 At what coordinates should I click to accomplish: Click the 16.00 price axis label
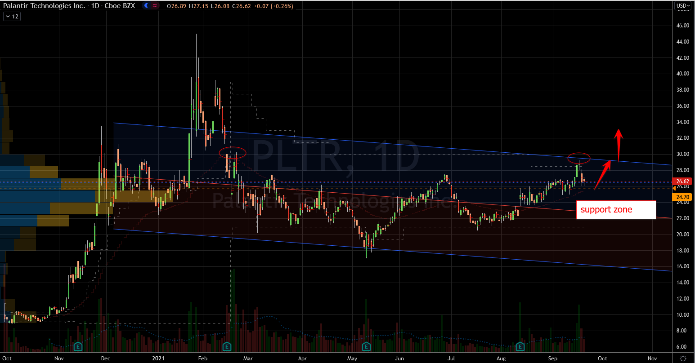click(683, 266)
